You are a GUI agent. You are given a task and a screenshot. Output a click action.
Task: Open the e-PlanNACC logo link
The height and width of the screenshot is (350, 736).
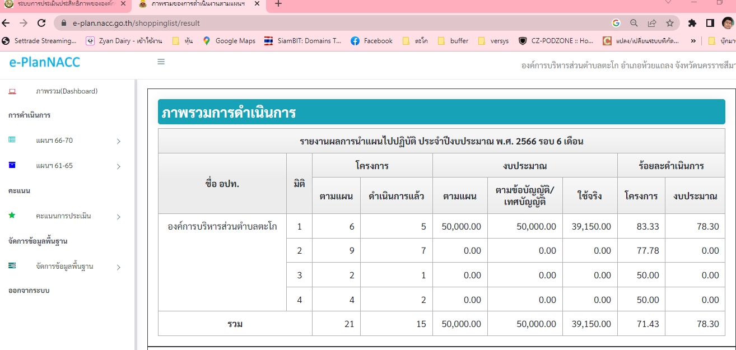pos(45,62)
